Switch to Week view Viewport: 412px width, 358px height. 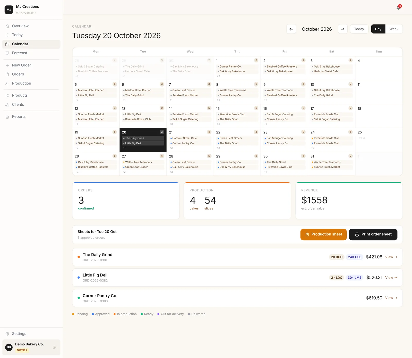pyautogui.click(x=394, y=29)
